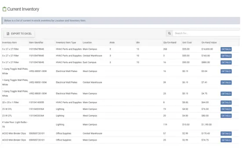Open Details for ACCO Binder Clips at Central Warehouse
The width and height of the screenshot is (242, 159).
pyautogui.click(x=226, y=134)
